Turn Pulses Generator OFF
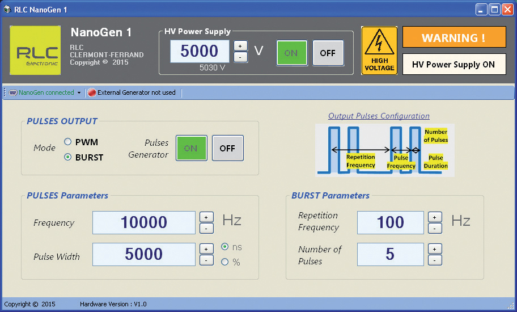This screenshot has height=312, width=517. tap(228, 148)
